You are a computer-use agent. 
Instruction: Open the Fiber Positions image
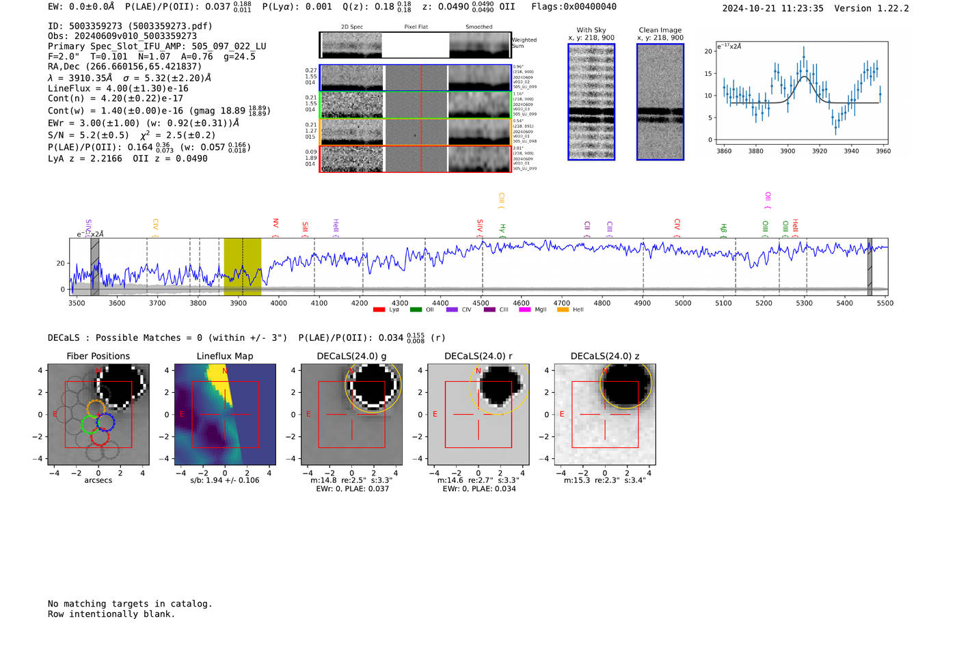98,414
